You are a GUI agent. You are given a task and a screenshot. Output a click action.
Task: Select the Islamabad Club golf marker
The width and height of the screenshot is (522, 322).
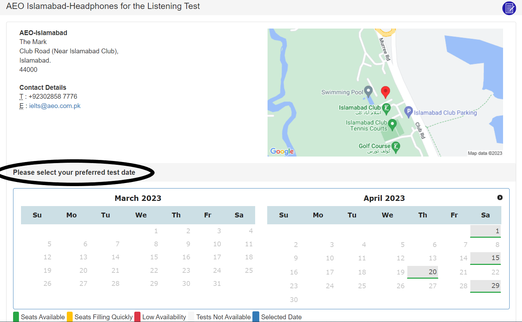pyautogui.click(x=386, y=109)
